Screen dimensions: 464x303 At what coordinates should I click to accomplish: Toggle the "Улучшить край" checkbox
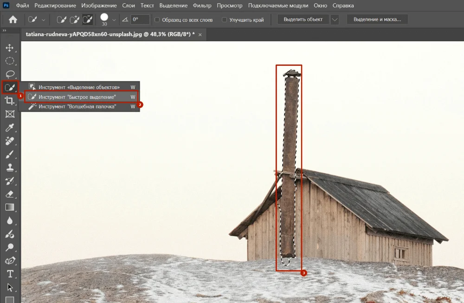coord(225,20)
